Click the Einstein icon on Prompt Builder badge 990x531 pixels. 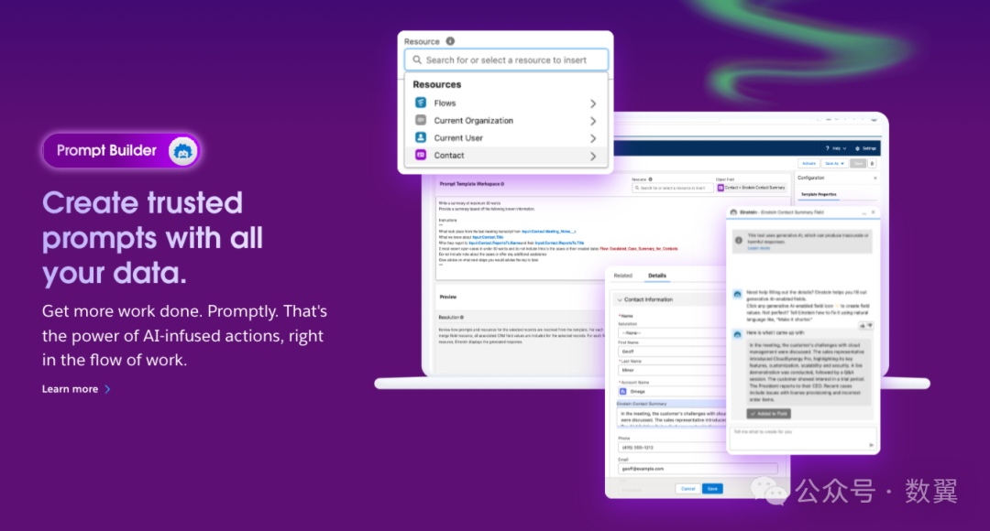pos(183,151)
